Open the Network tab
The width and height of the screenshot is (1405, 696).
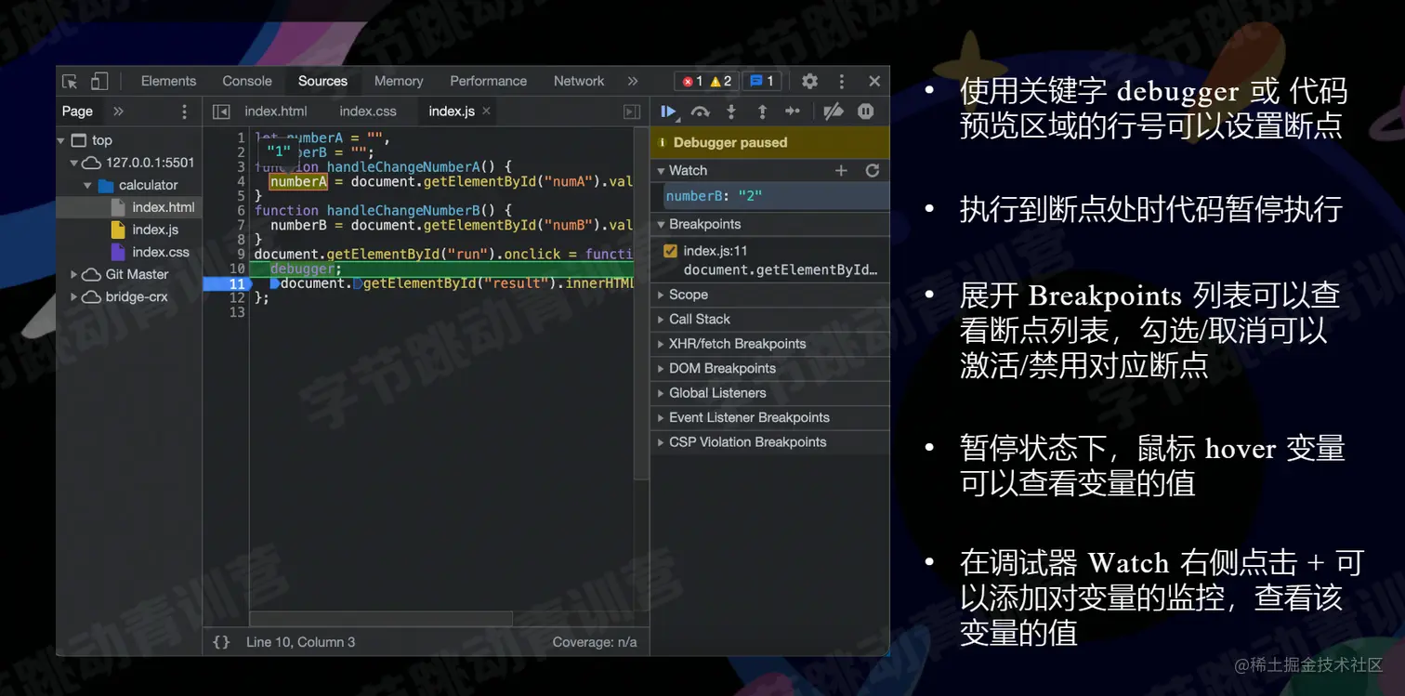pyautogui.click(x=579, y=82)
